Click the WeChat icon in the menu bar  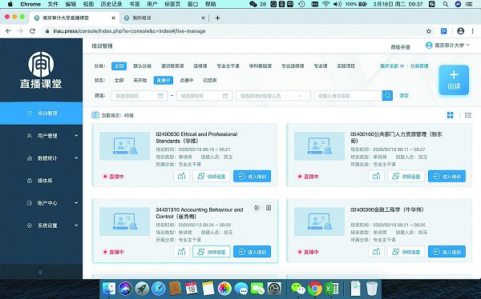click(x=253, y=4)
